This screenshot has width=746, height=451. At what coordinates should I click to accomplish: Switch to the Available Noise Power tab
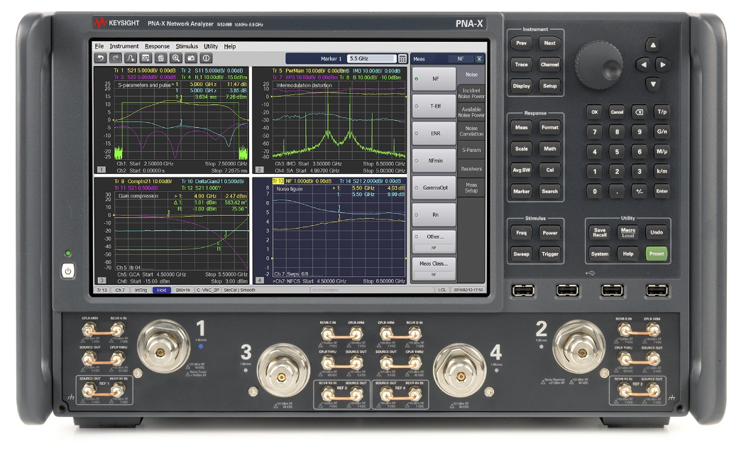[471, 112]
